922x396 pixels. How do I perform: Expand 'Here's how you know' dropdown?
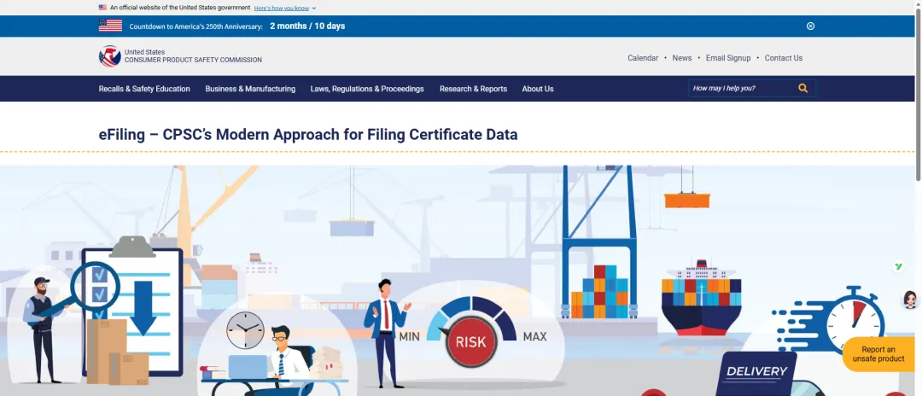click(285, 9)
